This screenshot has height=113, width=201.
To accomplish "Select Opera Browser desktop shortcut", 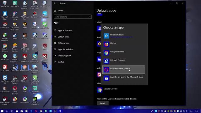I will coord(15,90).
